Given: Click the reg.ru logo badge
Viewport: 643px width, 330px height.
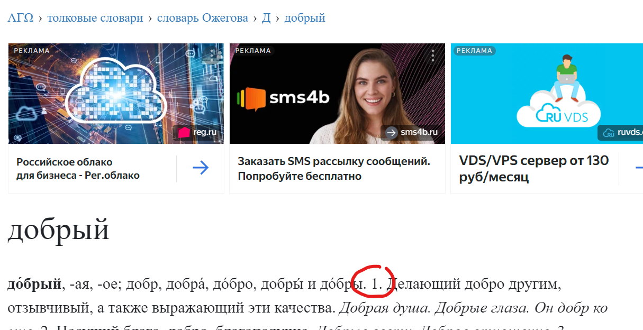Looking at the screenshot, I should (x=197, y=132).
